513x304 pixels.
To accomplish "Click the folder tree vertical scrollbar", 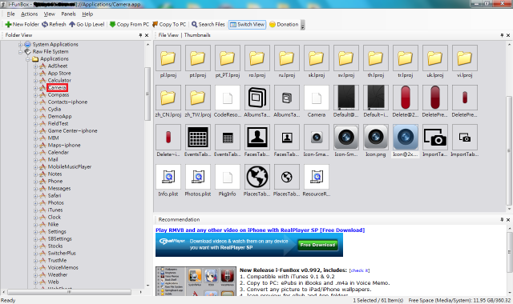I will pyautogui.click(x=147, y=94).
